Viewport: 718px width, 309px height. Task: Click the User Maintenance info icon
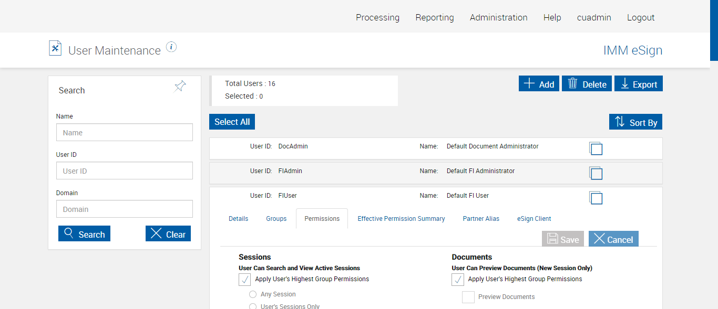tap(171, 47)
